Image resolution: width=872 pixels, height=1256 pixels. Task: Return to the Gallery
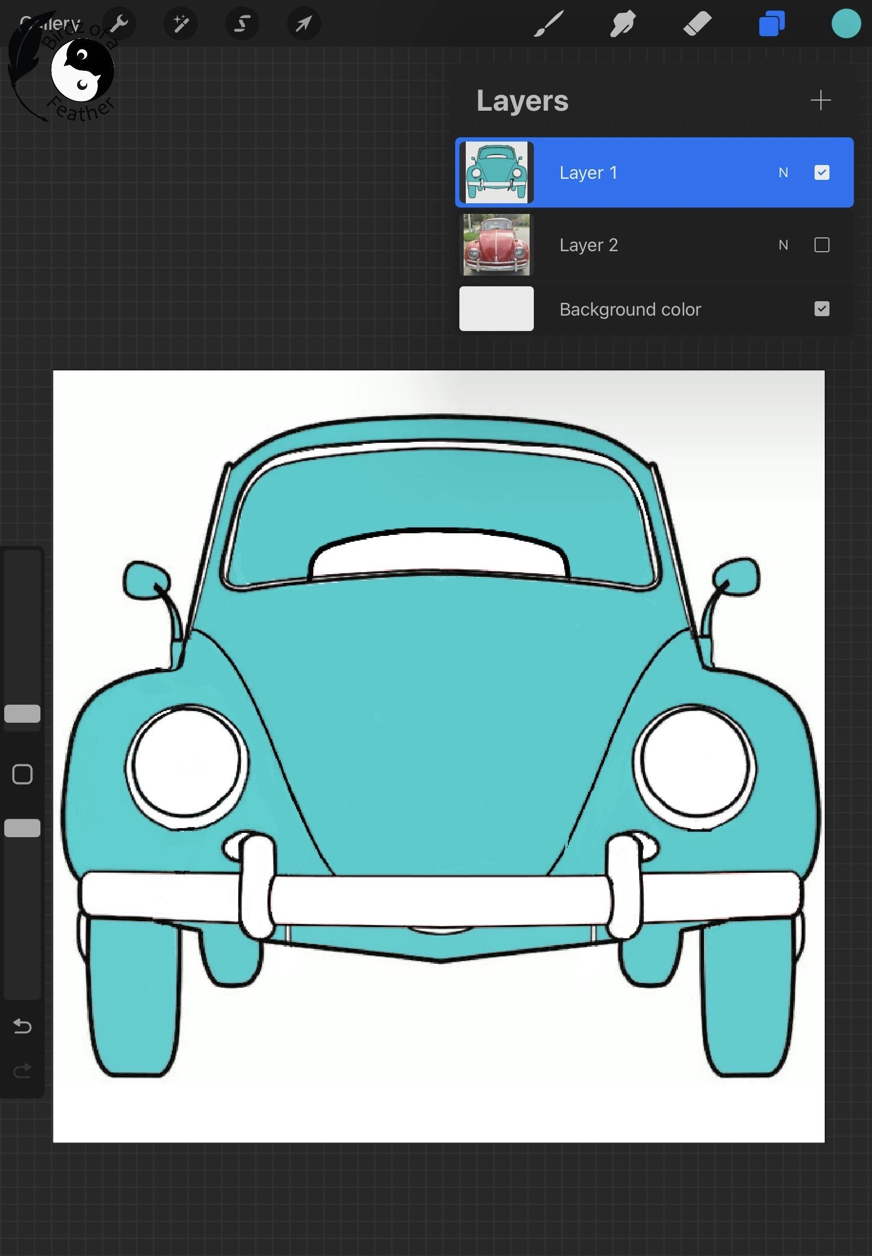pyautogui.click(x=50, y=23)
